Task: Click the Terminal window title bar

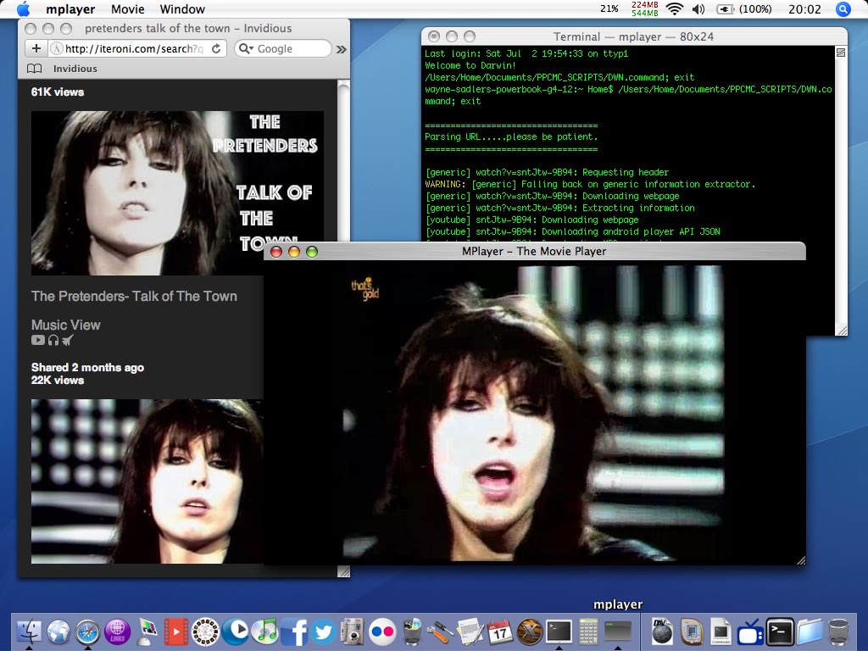Action: 634,36
